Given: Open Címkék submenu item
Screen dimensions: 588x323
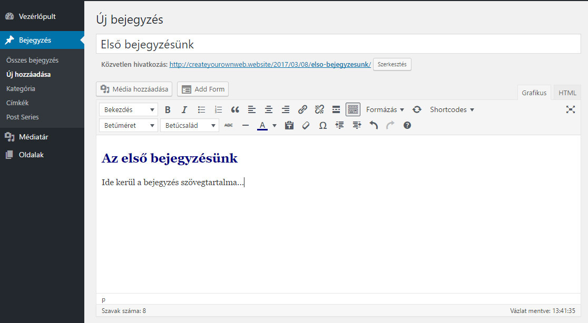Looking at the screenshot, I should [17, 103].
